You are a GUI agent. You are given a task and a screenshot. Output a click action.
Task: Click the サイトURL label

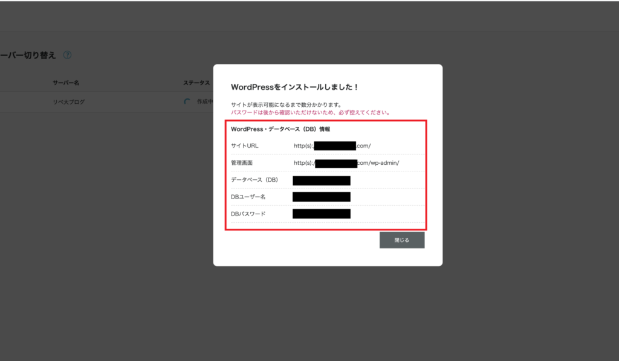[244, 146]
